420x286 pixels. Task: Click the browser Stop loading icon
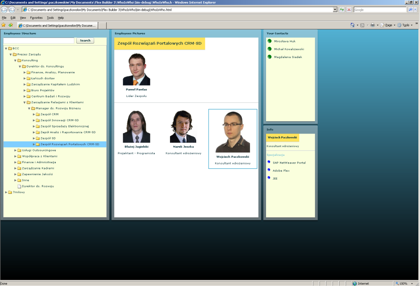349,9
